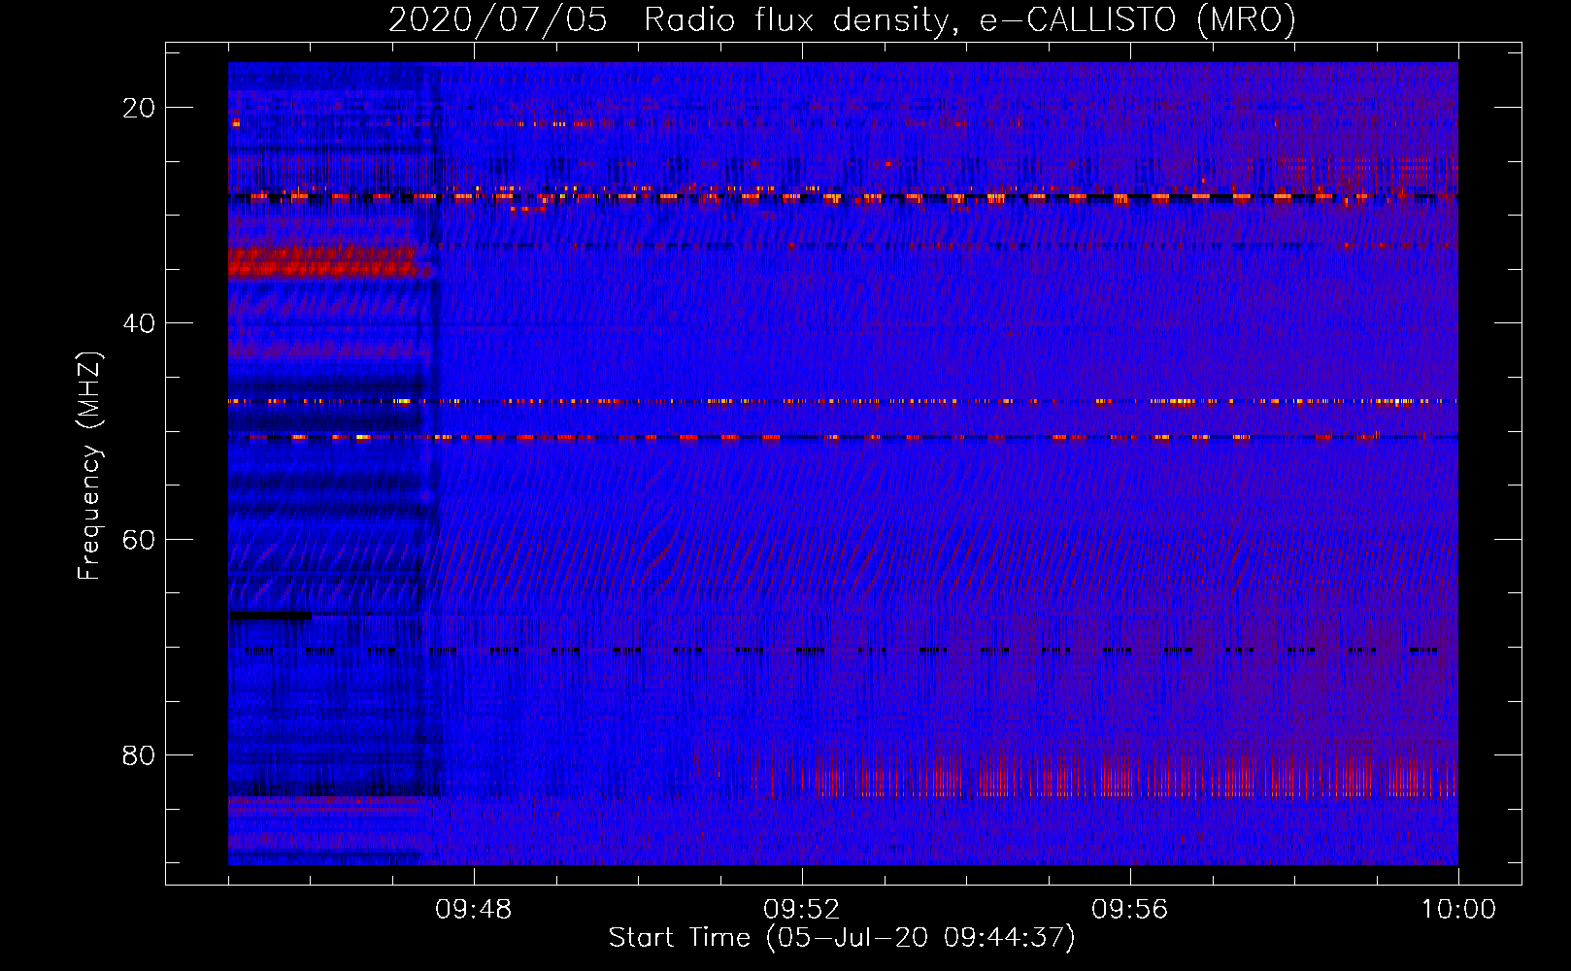
Task: Click the short black bar near 67 MHz
Action: (x=271, y=615)
